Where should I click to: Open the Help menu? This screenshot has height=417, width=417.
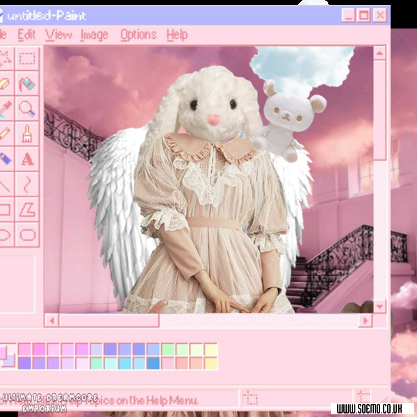(x=177, y=34)
